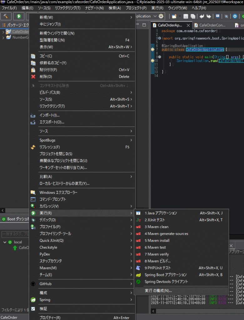Image resolution: width=244 pixels, height=320 pixels.
Task: Select 削除(D) with the red X icon
Action: click(45, 77)
